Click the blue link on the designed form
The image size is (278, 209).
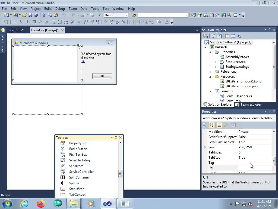coord(83,61)
